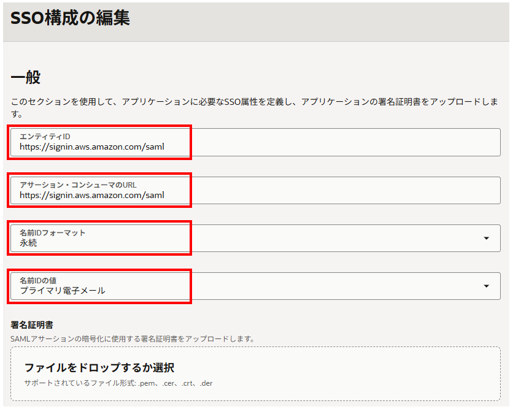This screenshot has width=513, height=409.
Task: Click the arrow icon on 名前IDフォーマット
Action: pos(487,238)
